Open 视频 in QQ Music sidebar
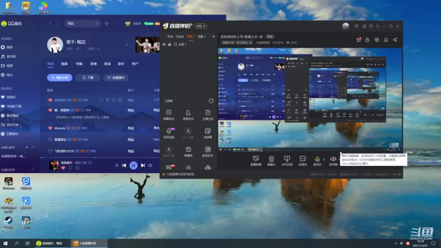The height and width of the screenshot is (248, 441). tap(7, 66)
